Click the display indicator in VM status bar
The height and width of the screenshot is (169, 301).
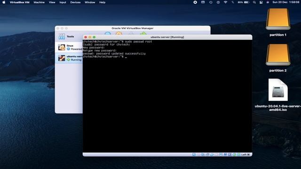[x=221, y=154]
